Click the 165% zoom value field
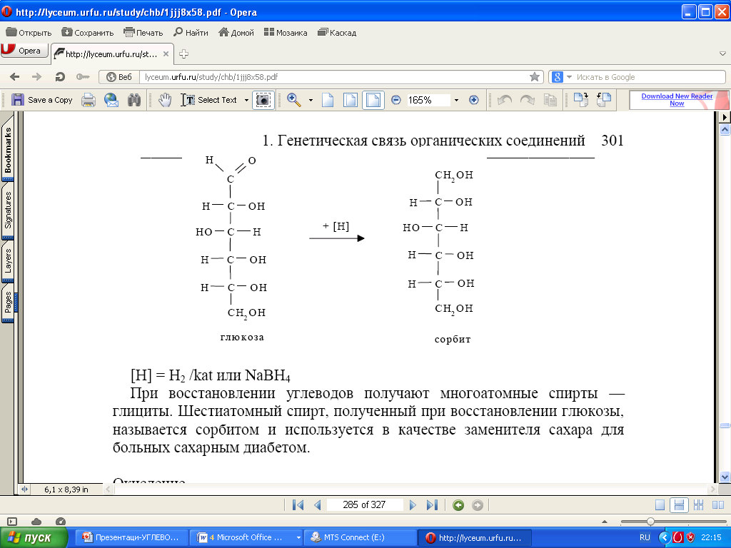The image size is (731, 548). 428,100
